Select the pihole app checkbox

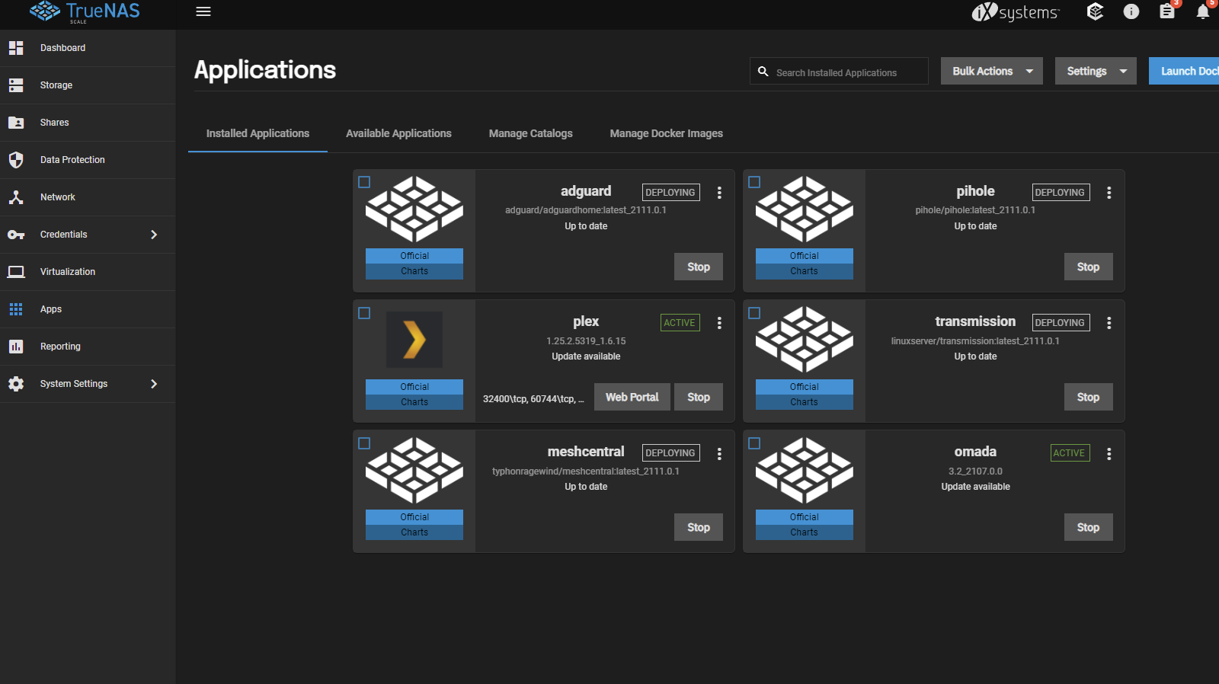click(x=754, y=182)
